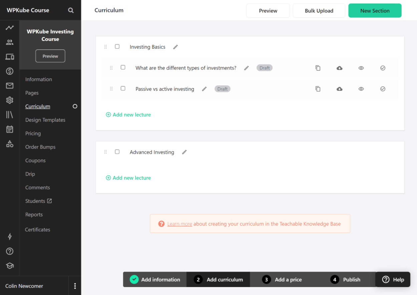Click drag handle of 'What are the different types' lecture
Screen dimensions: 417x295
[x=111, y=68]
